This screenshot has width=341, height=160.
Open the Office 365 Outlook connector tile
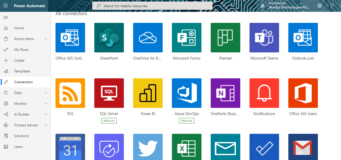point(70,37)
